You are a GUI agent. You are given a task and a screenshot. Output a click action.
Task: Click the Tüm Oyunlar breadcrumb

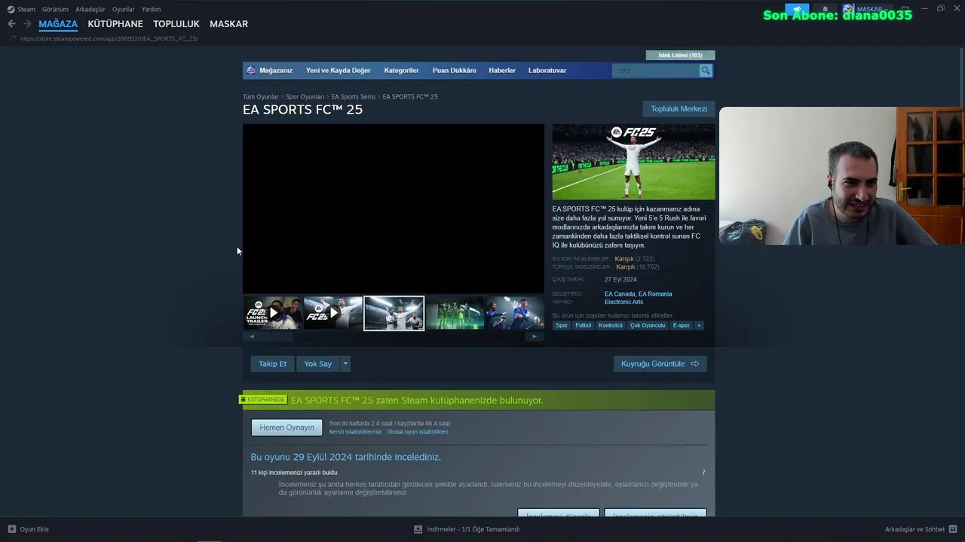[260, 97]
